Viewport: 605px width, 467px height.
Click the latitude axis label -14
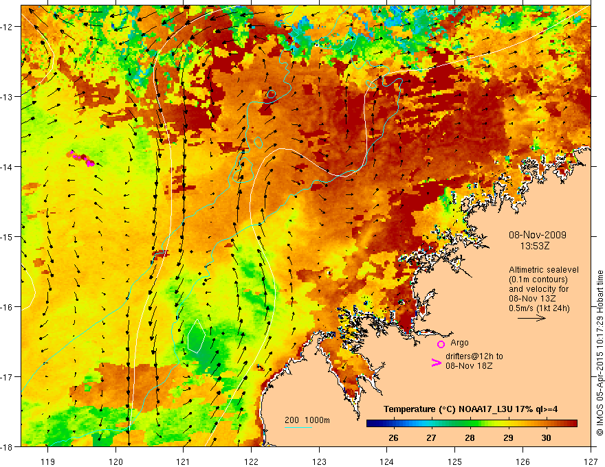click(x=8, y=167)
